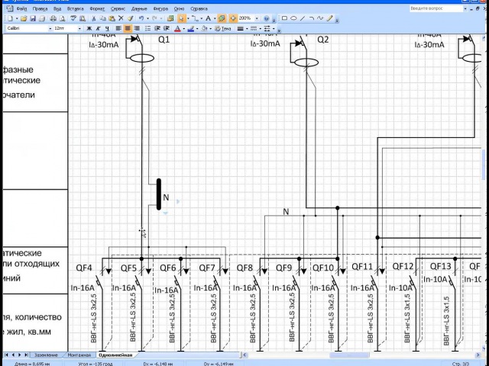The image size is (489, 366).
Task: Open the Правка menu
Action: click(x=40, y=8)
